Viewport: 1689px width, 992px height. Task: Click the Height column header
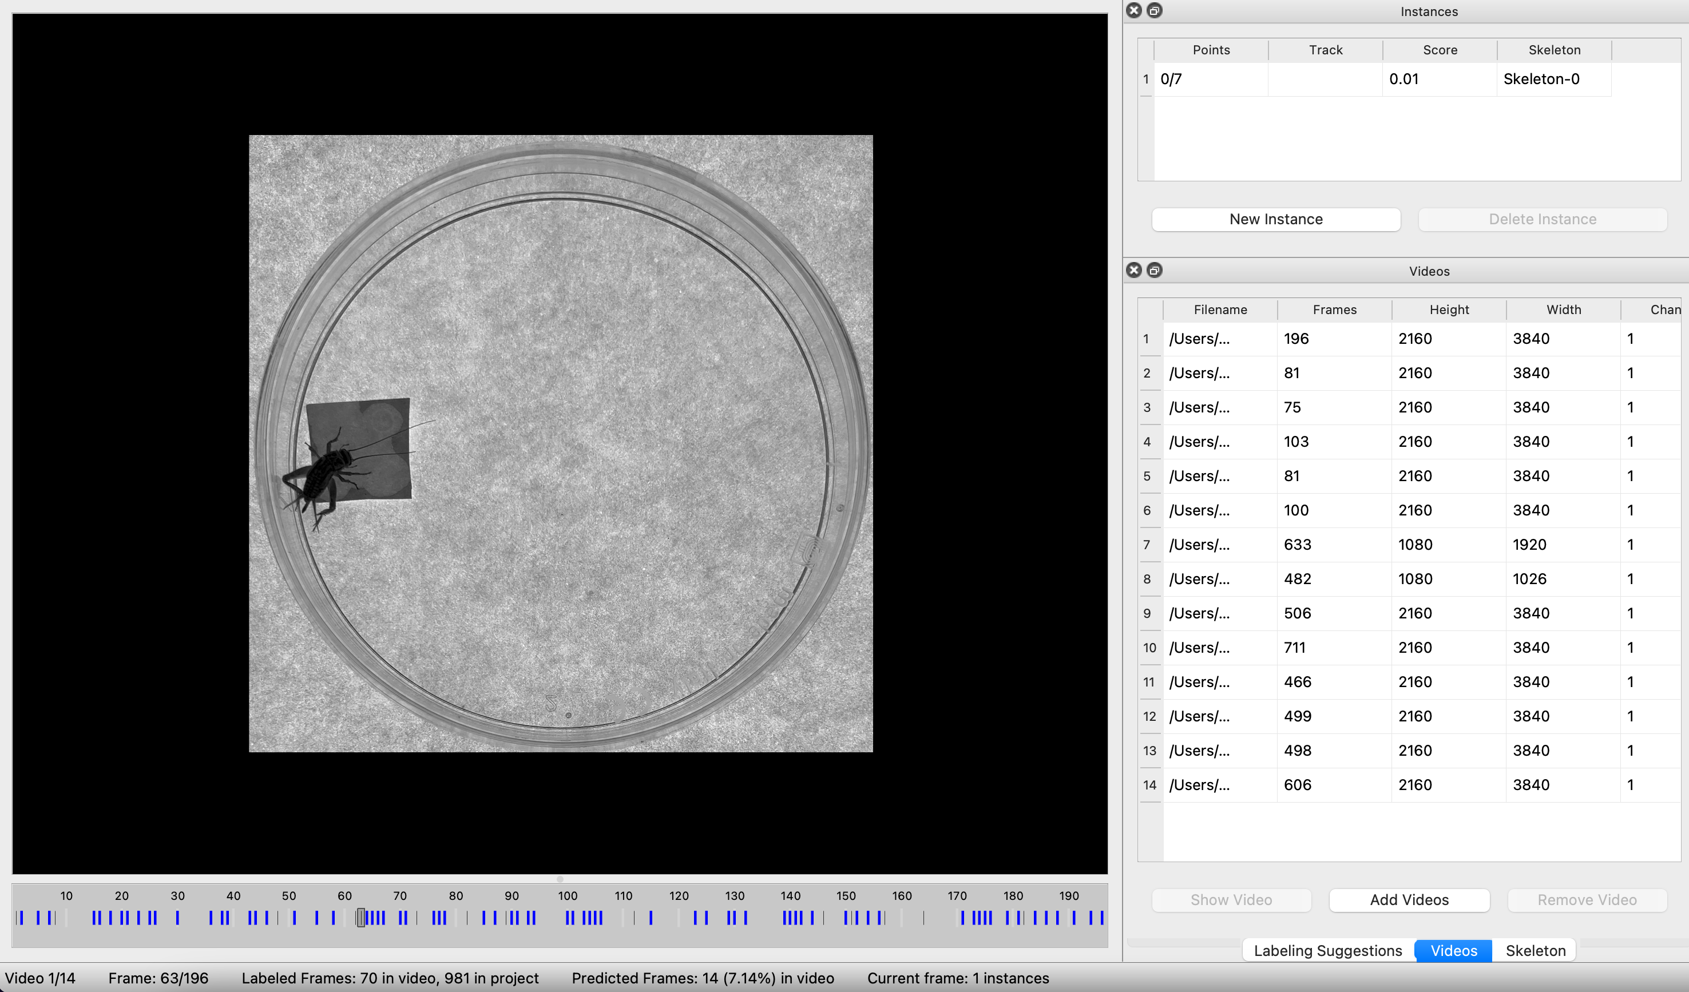1449,309
